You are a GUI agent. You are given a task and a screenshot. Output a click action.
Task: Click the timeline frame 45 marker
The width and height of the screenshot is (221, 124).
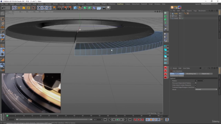click(83, 116)
